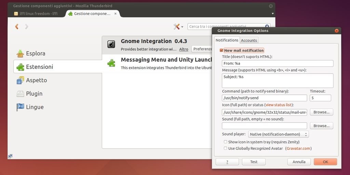Enable Show icon in system tray
The width and height of the screenshot is (350, 175).
coord(226,142)
